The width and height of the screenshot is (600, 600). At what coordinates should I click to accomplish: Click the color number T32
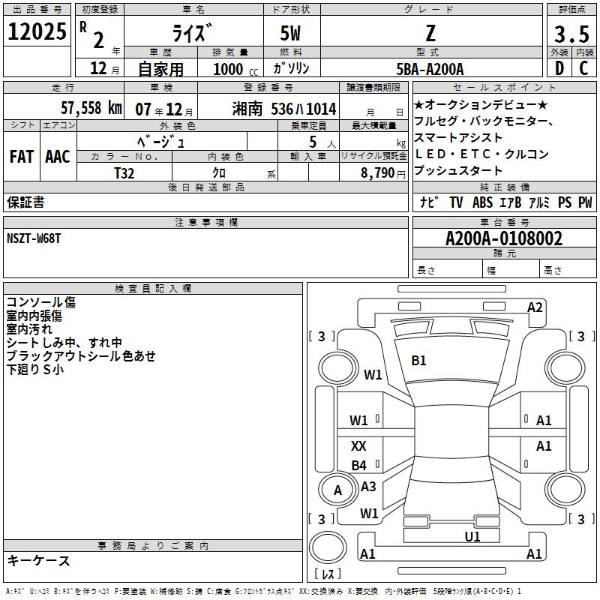pyautogui.click(x=124, y=173)
